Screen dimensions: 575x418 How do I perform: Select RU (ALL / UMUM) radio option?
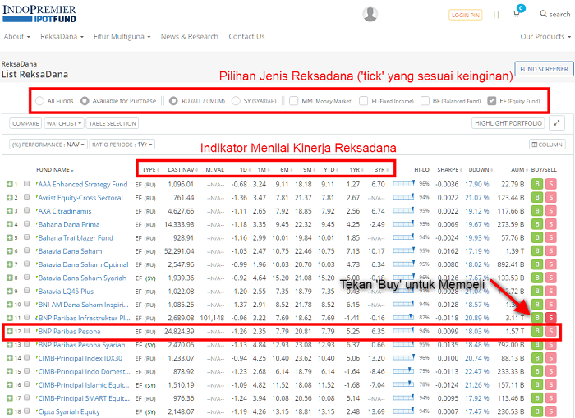173,101
